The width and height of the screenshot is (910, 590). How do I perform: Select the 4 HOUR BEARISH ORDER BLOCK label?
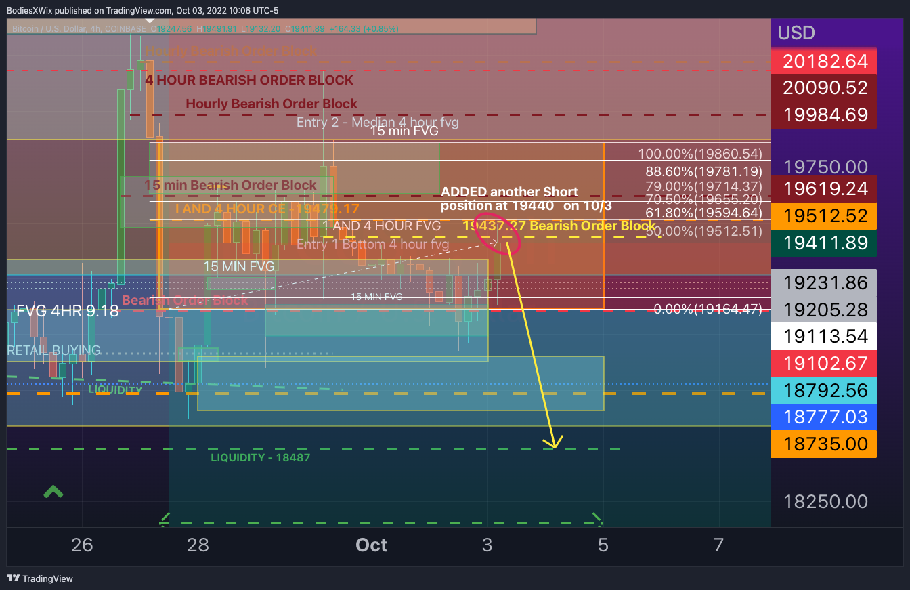point(249,80)
